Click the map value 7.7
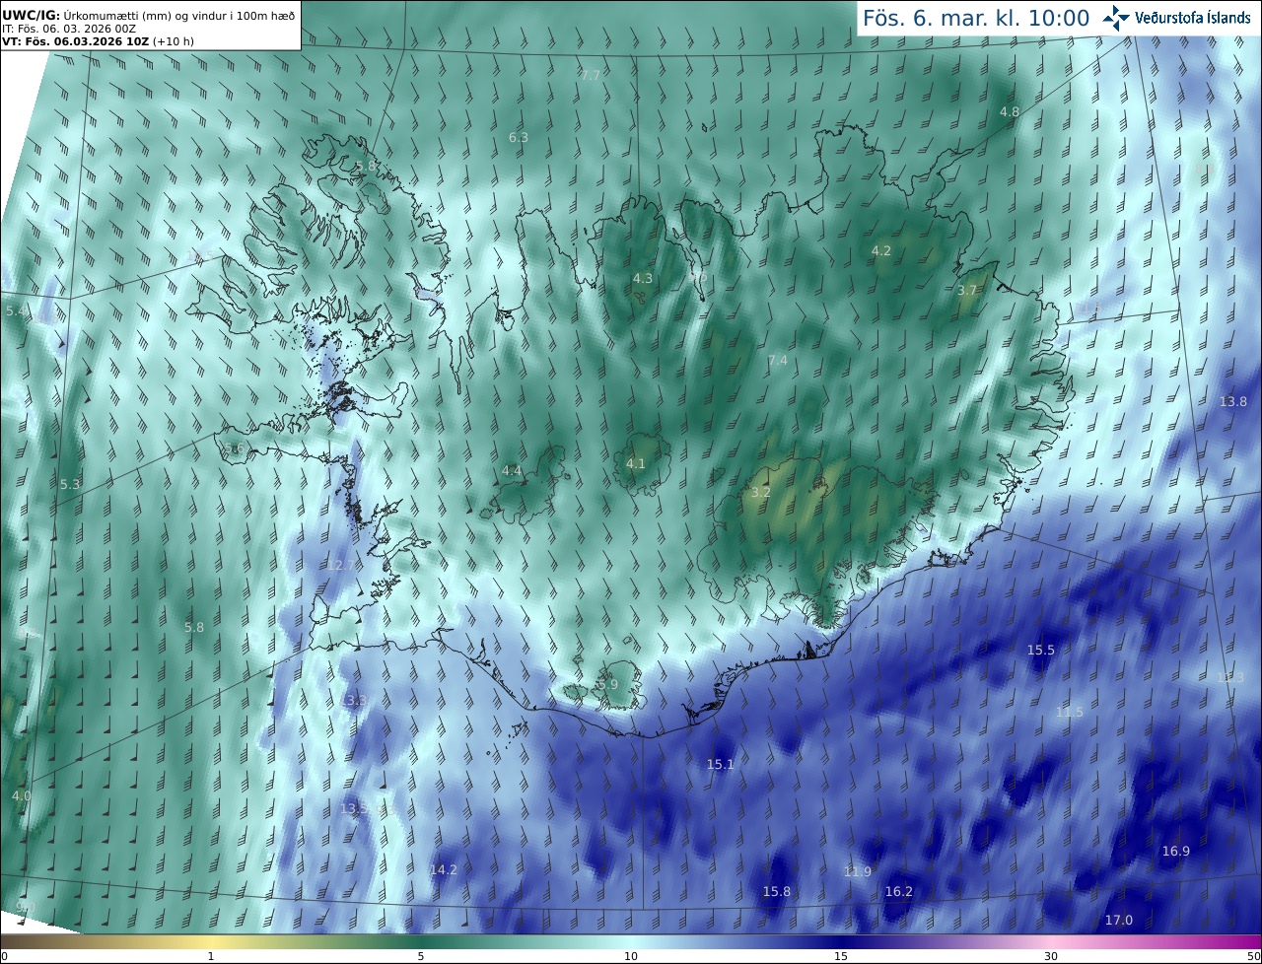Screen dimensions: 1262x964 (591, 75)
